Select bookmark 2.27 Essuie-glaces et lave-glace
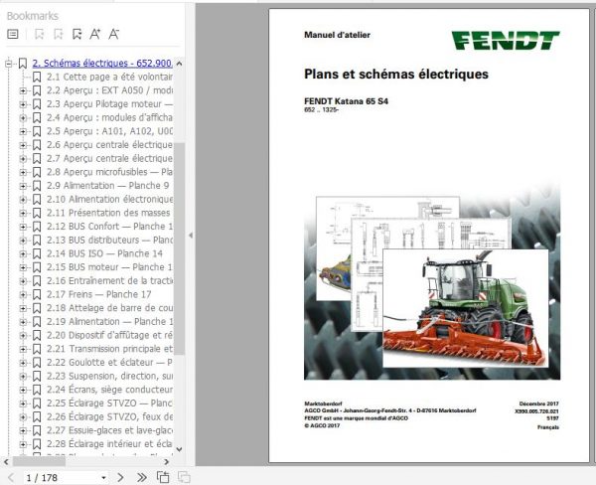596x485 pixels. click(x=109, y=430)
